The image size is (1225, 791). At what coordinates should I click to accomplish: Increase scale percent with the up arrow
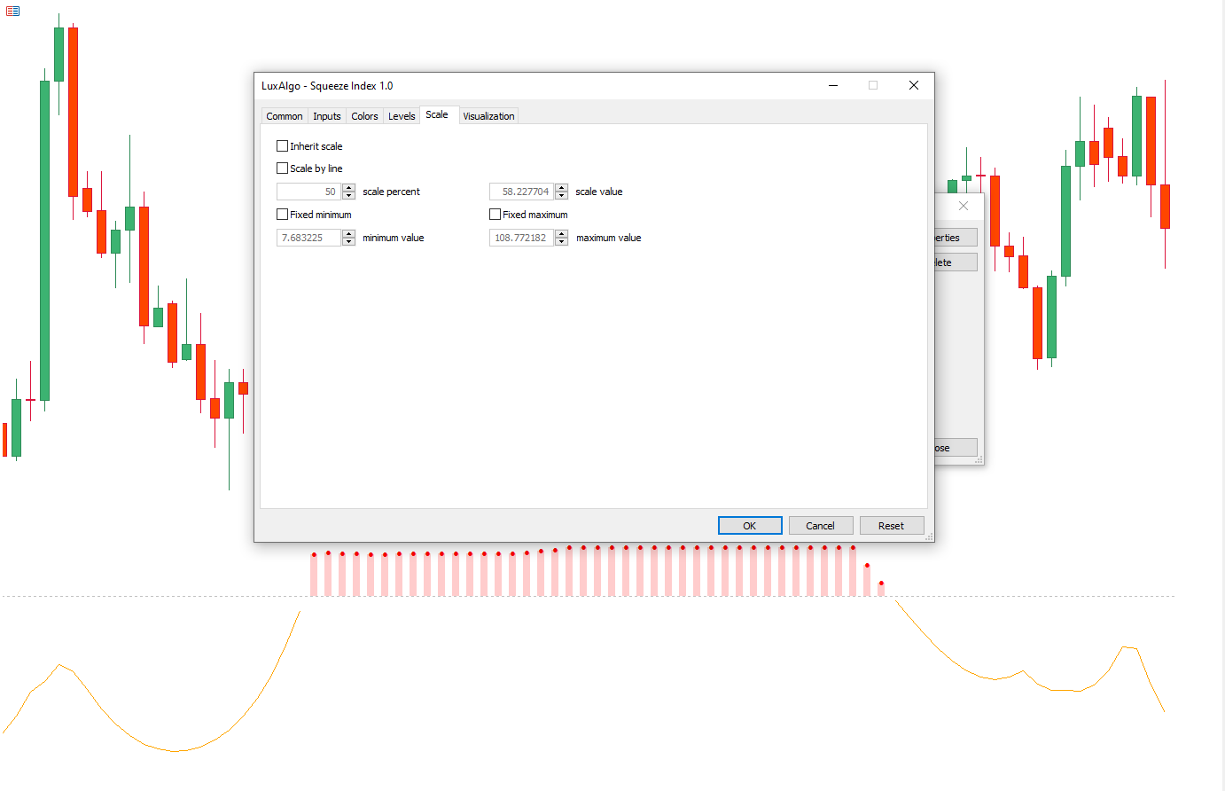349,188
